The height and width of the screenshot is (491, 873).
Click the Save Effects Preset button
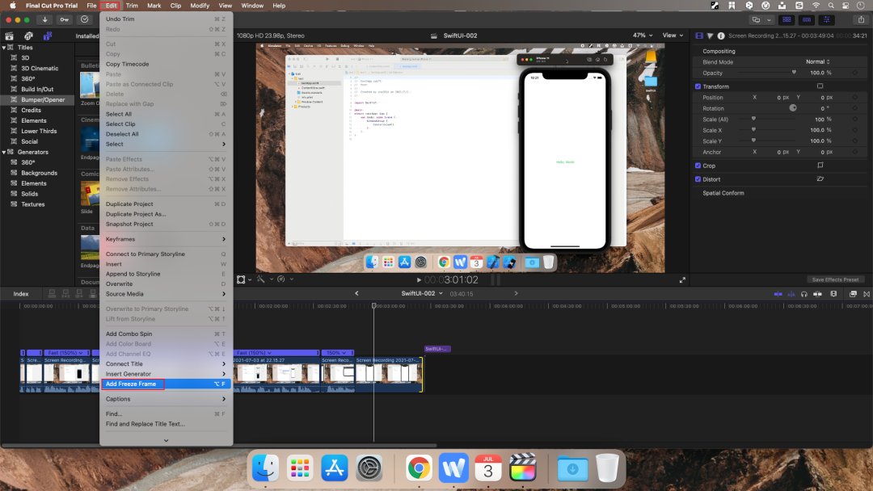click(x=836, y=279)
